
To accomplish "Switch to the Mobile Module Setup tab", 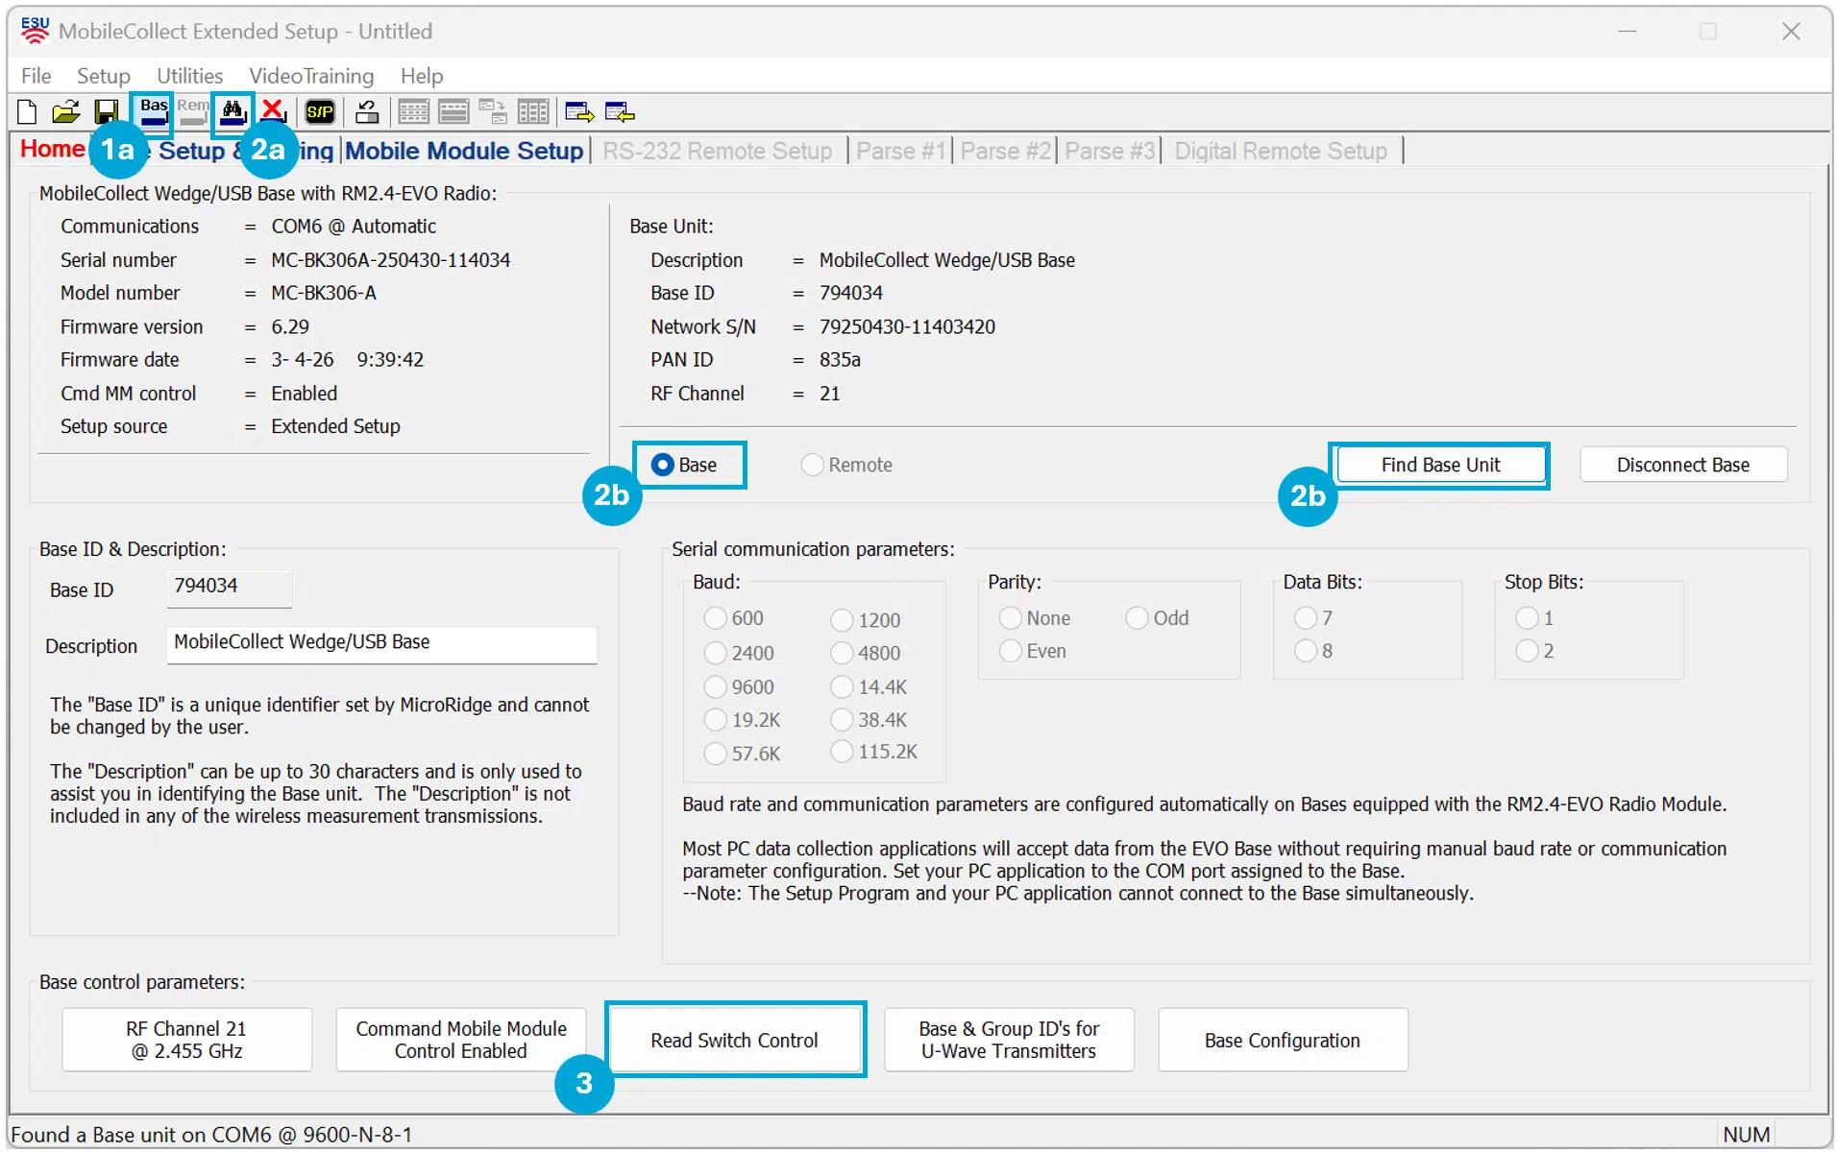I will coord(464,151).
